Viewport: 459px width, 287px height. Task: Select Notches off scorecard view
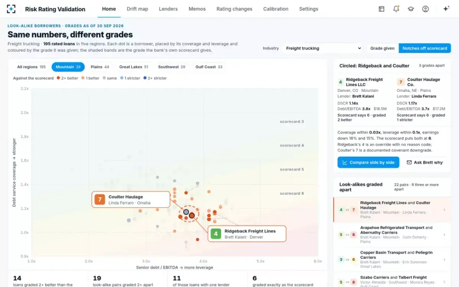pos(425,48)
